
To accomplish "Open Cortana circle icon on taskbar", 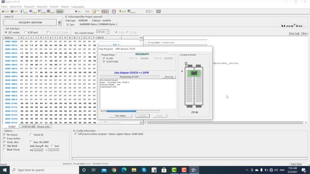I will point(84,170).
